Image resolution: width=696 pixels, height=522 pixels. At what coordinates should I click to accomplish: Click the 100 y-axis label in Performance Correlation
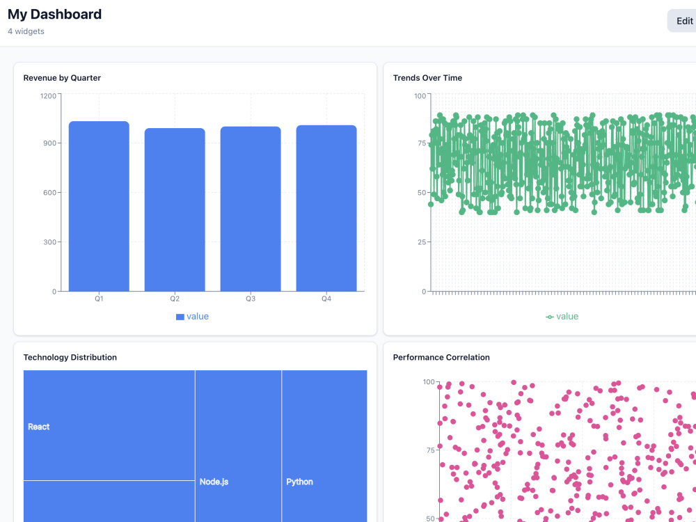(x=429, y=381)
